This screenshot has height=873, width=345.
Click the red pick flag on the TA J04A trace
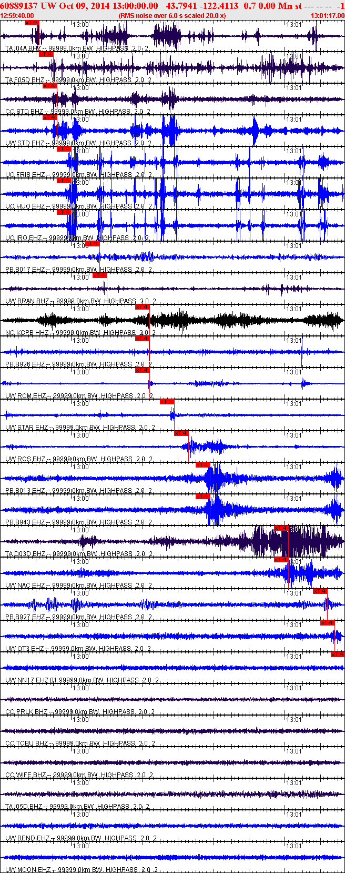click(32, 23)
